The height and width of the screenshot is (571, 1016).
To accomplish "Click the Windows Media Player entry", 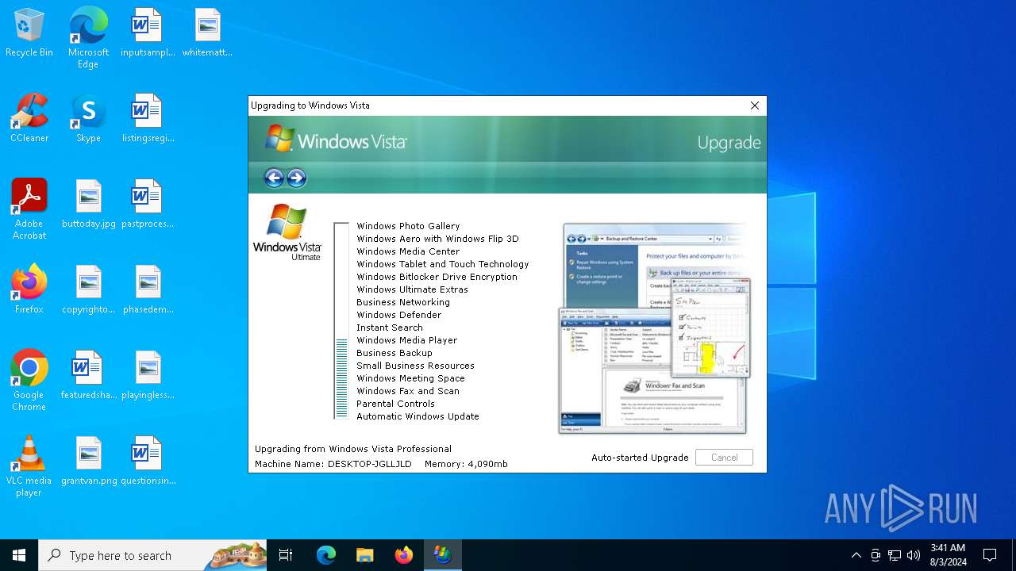I will (x=406, y=340).
